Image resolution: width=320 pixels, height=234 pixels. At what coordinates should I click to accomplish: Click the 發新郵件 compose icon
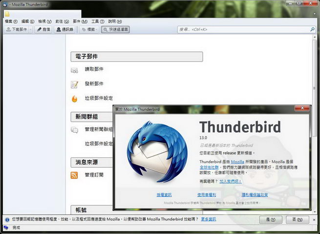75,84
